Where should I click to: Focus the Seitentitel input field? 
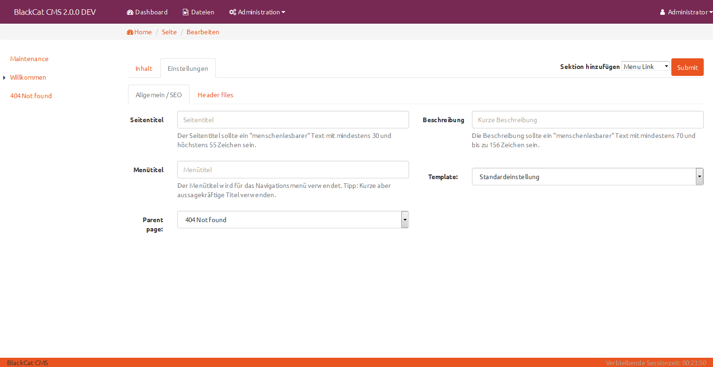293,120
